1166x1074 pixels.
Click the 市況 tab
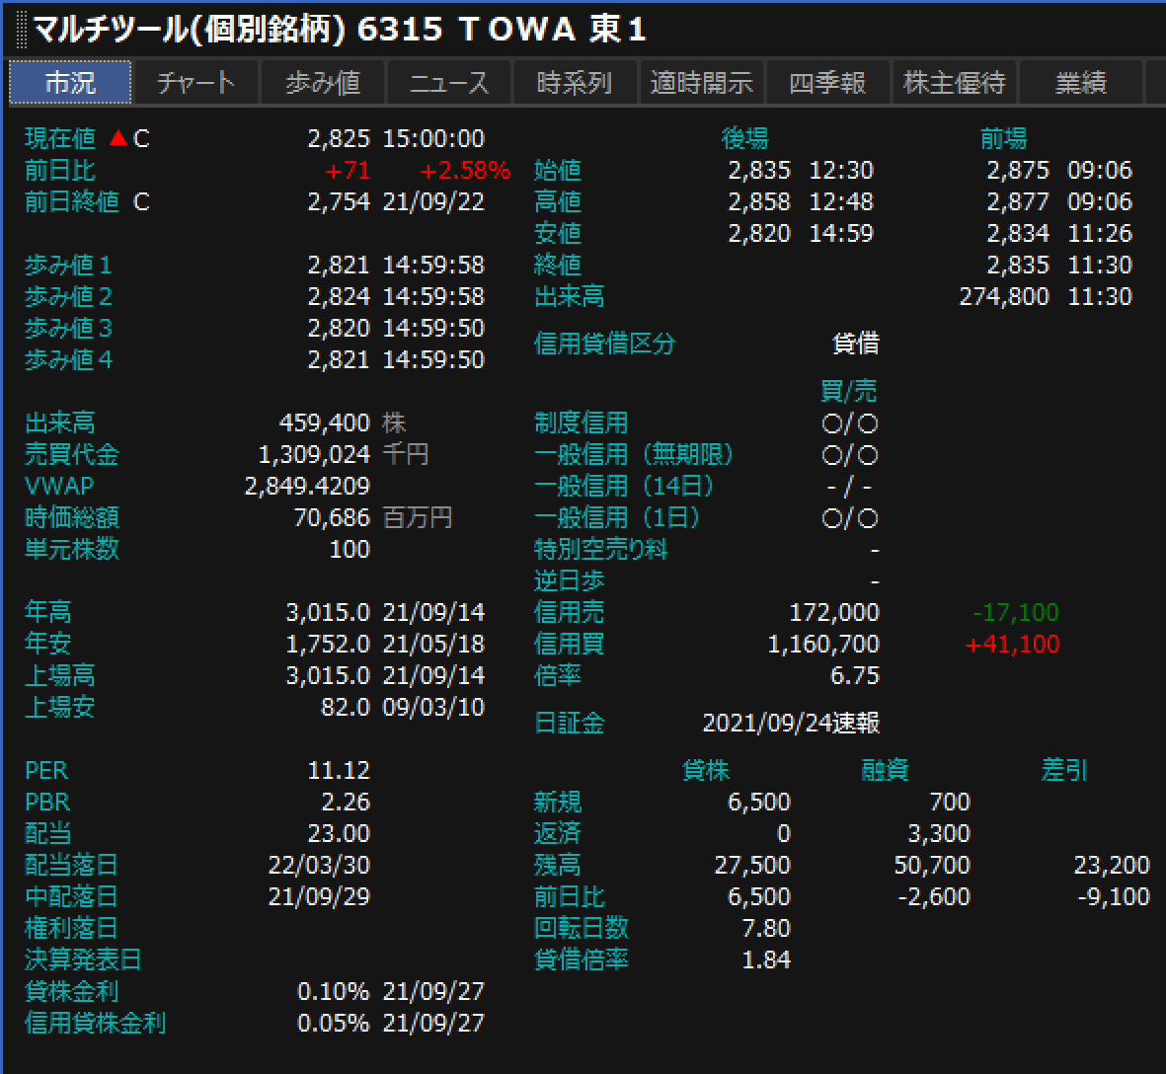pos(70,83)
